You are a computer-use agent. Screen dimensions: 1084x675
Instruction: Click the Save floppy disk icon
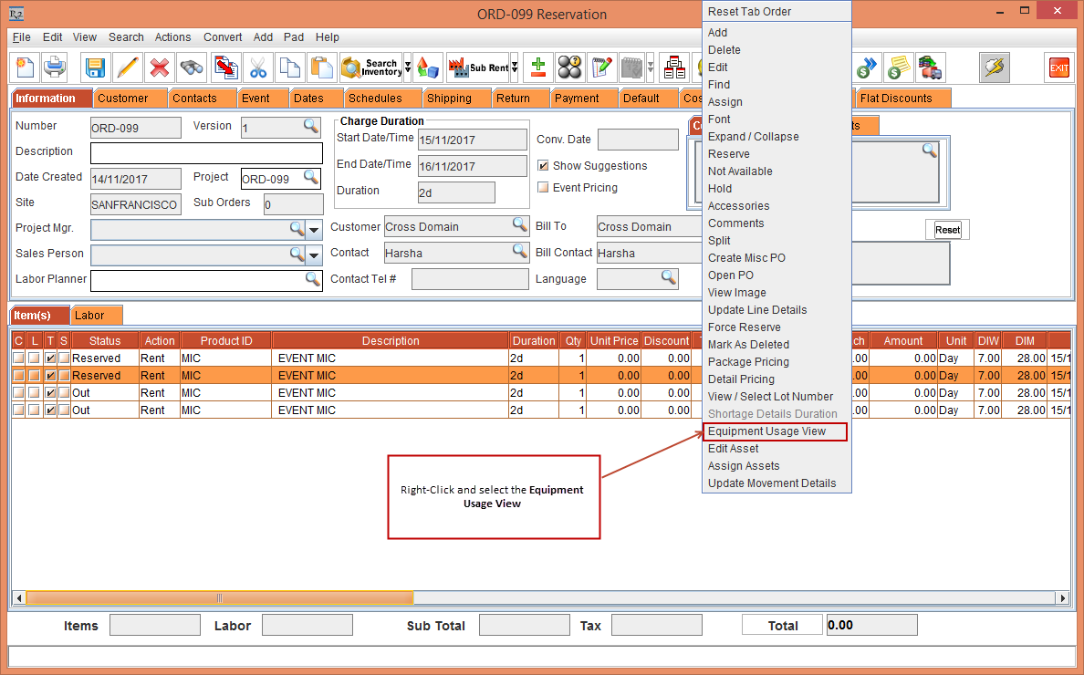[x=95, y=68]
